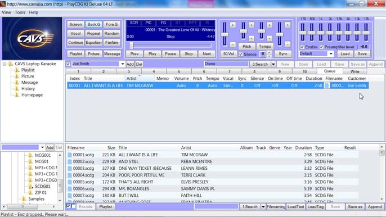This screenshot has width=386, height=217.
Task: Open the Tools menu
Action: point(20,12)
